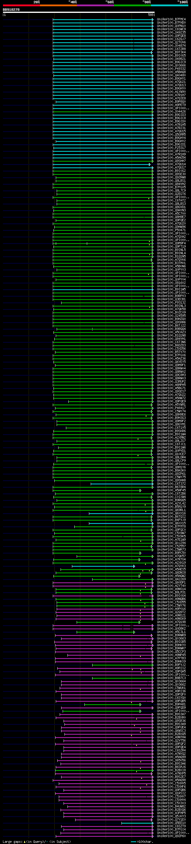Click the red 20% identity legend segment
191x844 pixels.
point(21,5)
